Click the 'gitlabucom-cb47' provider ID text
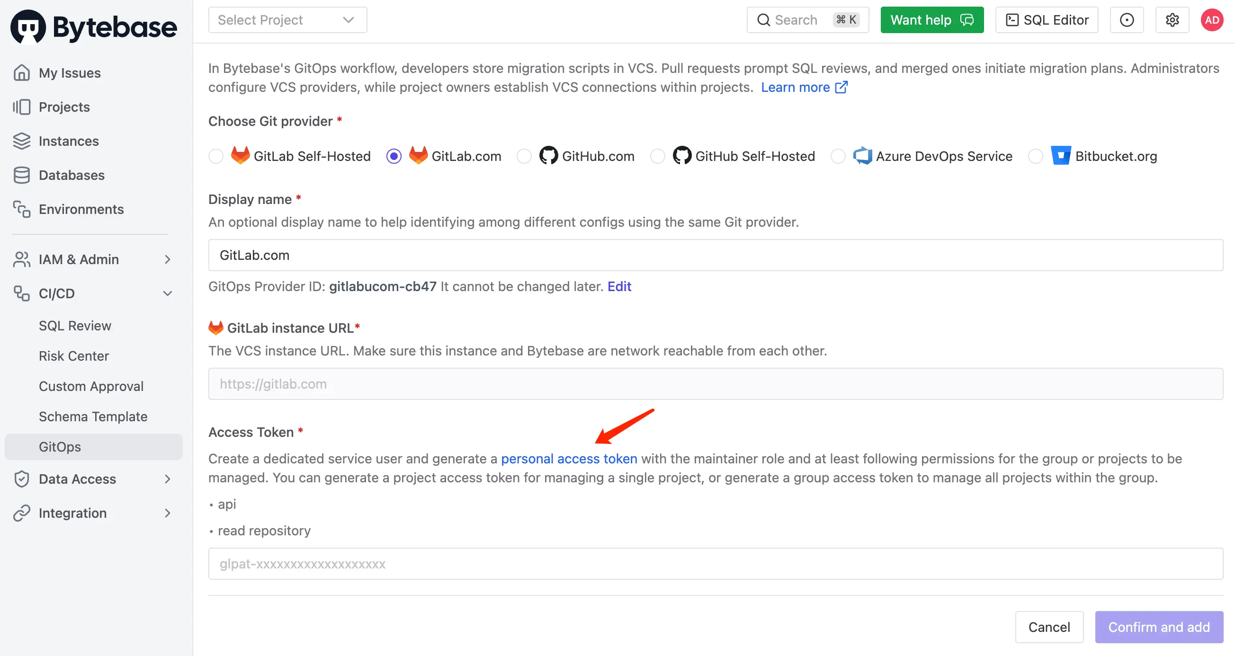The height and width of the screenshot is (656, 1235). point(383,286)
